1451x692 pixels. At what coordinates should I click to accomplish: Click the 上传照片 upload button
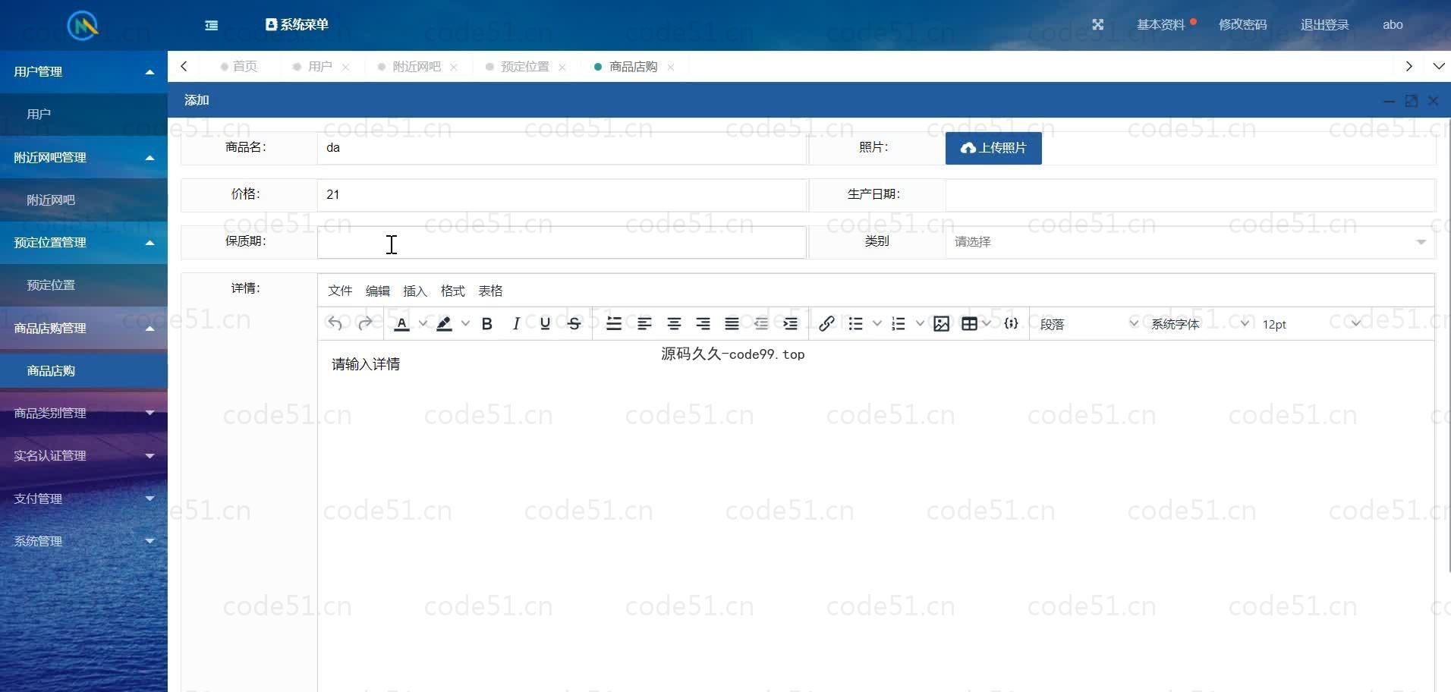[993, 148]
